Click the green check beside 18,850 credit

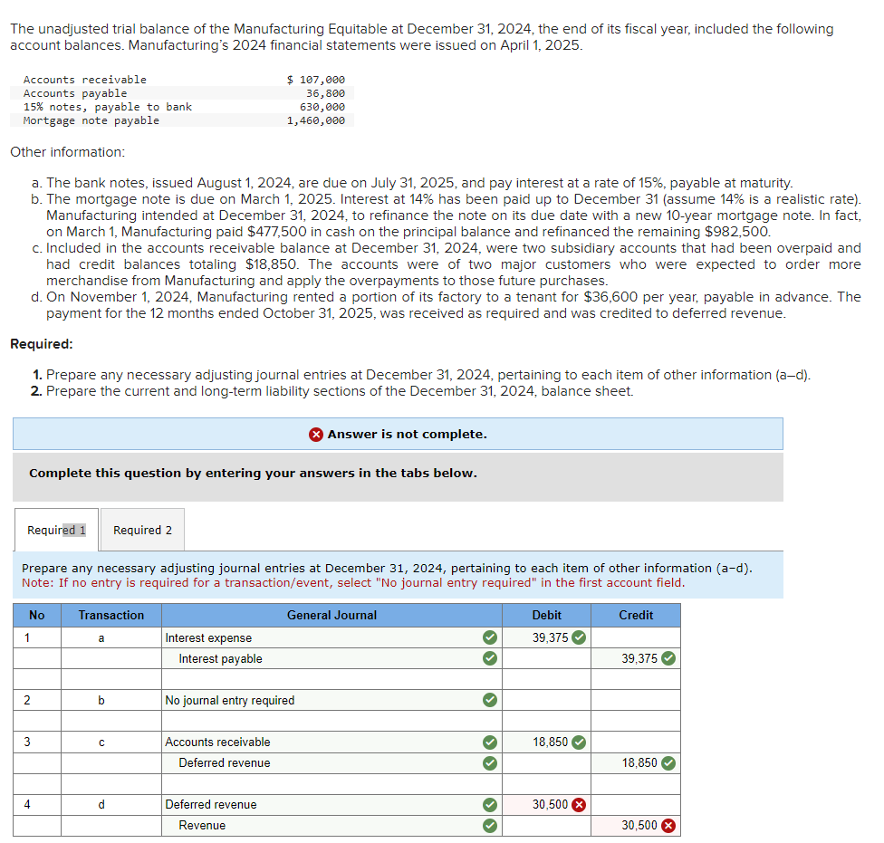(x=668, y=763)
